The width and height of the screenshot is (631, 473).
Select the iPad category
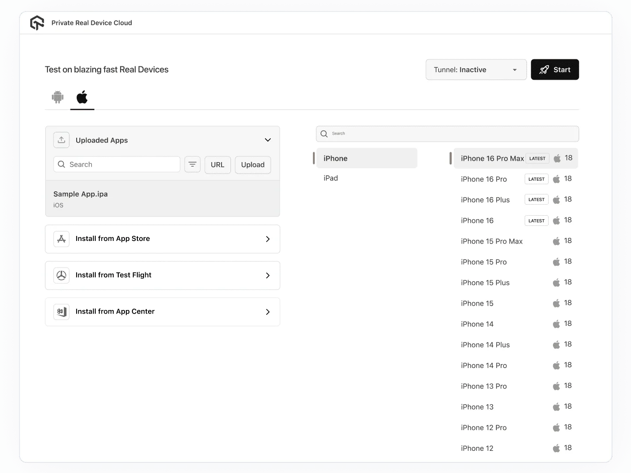[x=331, y=178]
